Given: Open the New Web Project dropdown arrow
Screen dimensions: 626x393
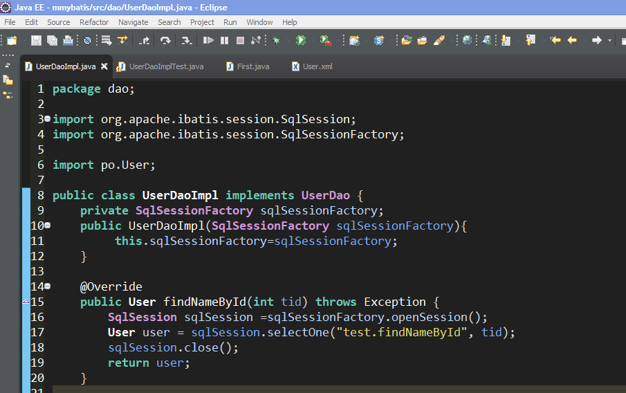Looking at the screenshot, I should (367, 40).
